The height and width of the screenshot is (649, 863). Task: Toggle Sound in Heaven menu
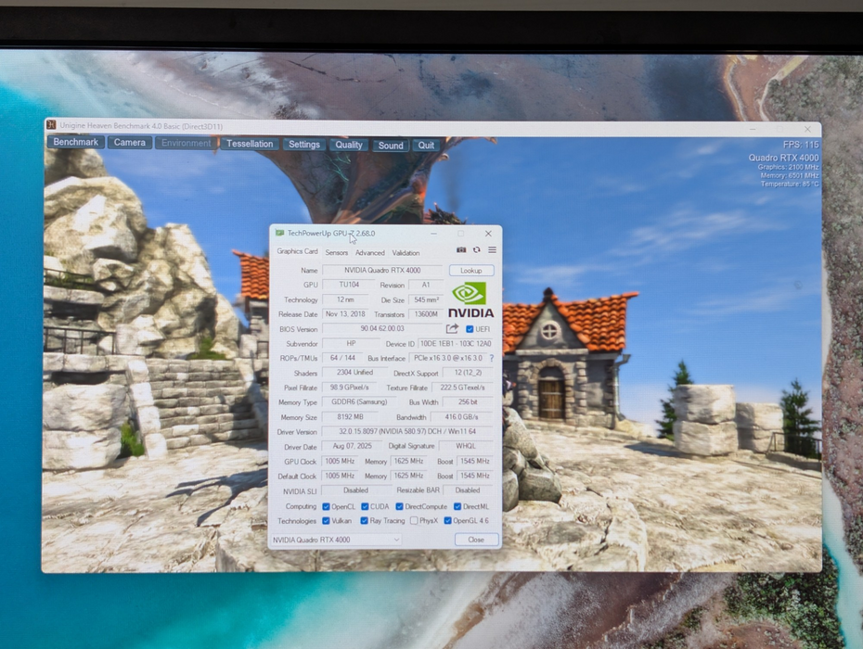pyautogui.click(x=391, y=146)
